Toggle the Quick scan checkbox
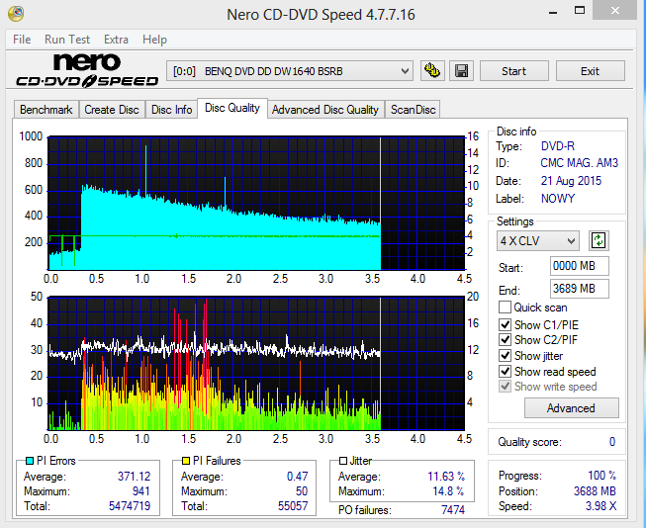Image resolution: width=646 pixels, height=528 pixels. point(505,308)
